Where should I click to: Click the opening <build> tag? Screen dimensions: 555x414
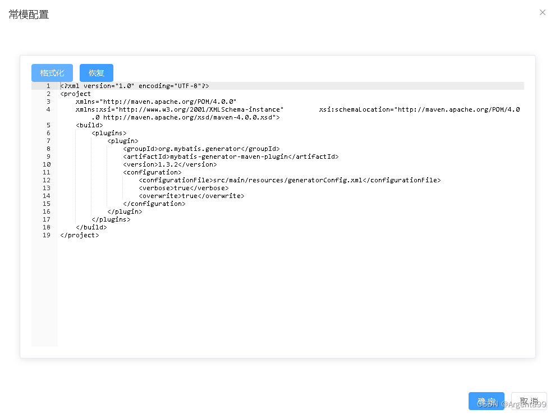[x=89, y=125]
